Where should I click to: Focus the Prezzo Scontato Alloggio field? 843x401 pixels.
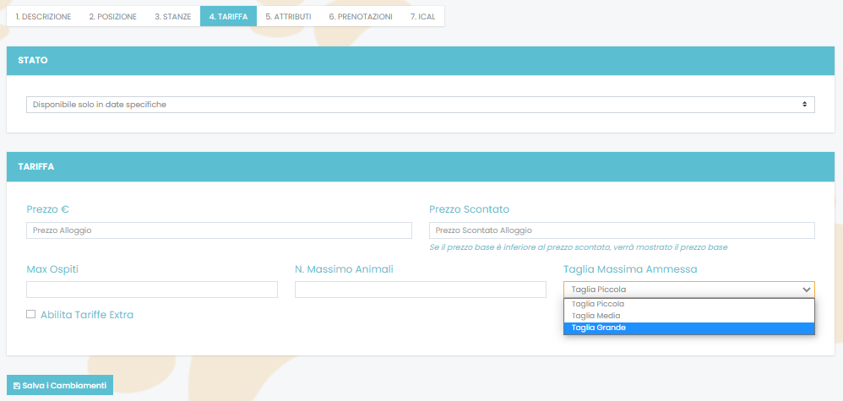click(x=622, y=230)
